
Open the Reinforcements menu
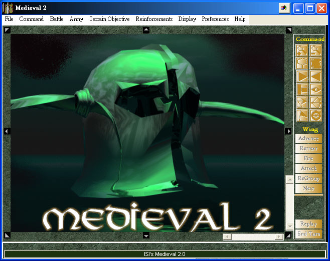tap(154, 19)
